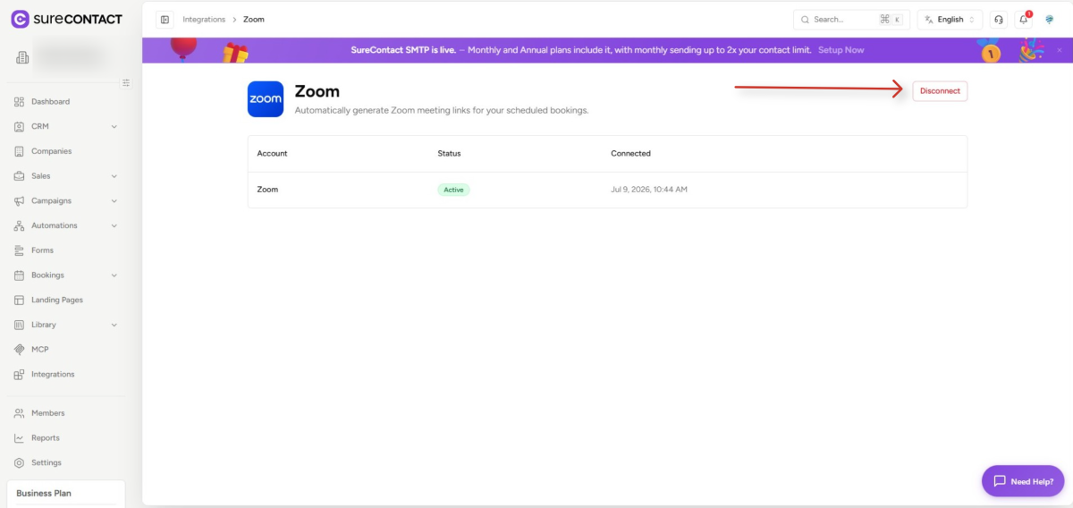Click Setup Now link in banner
This screenshot has height=508, width=1073.
click(841, 50)
